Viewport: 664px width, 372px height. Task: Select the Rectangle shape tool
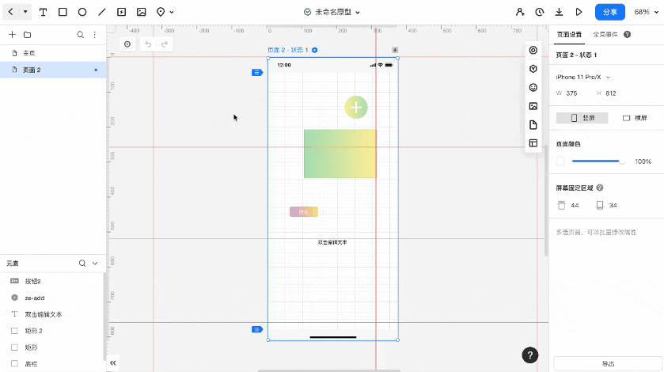63,13
